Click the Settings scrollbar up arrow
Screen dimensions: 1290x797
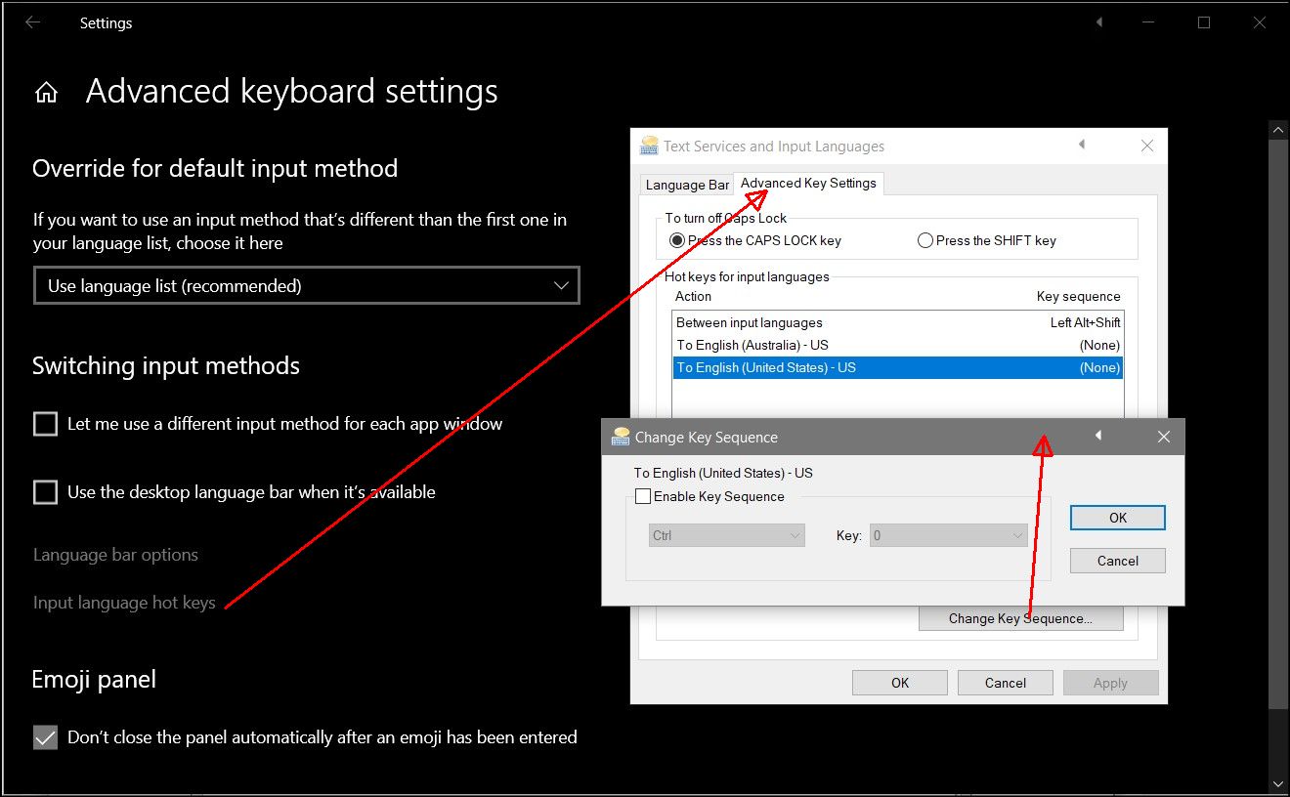tap(1278, 129)
